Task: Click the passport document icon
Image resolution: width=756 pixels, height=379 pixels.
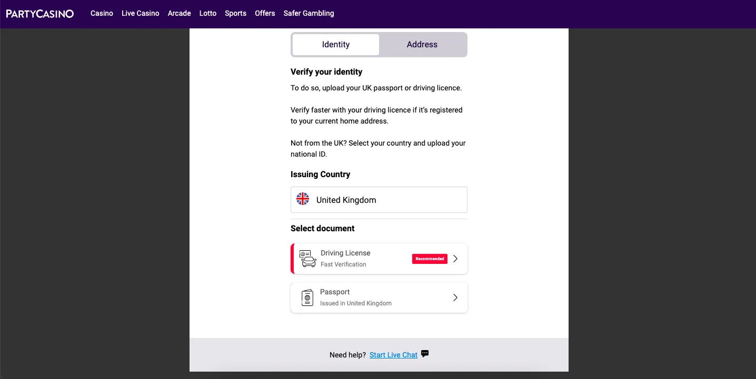Action: 307,298
